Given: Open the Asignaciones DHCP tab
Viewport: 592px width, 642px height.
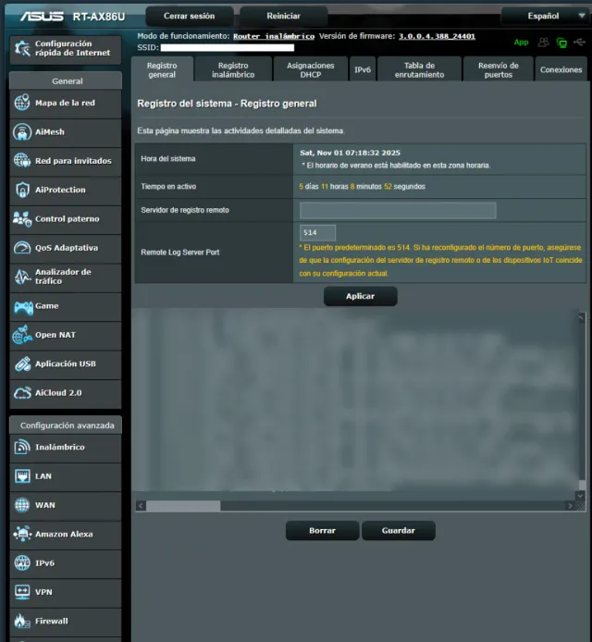Looking at the screenshot, I should click(x=310, y=69).
